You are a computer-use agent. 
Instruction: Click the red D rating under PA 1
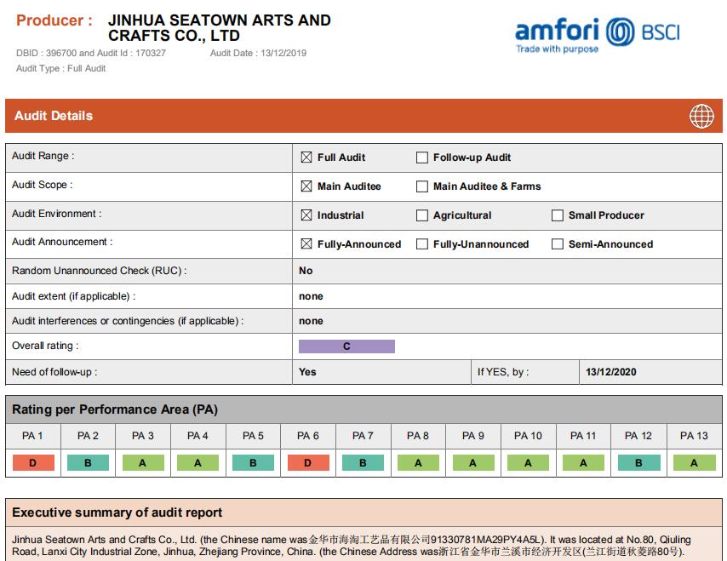[x=33, y=463]
